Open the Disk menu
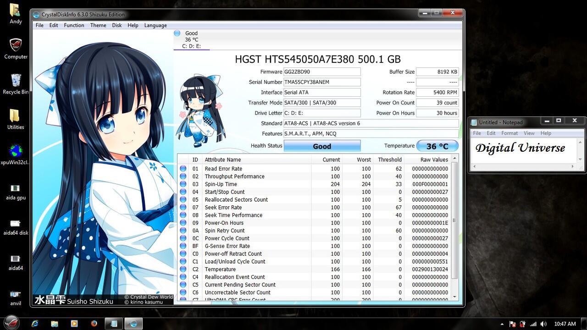The height and width of the screenshot is (330, 587). click(117, 25)
